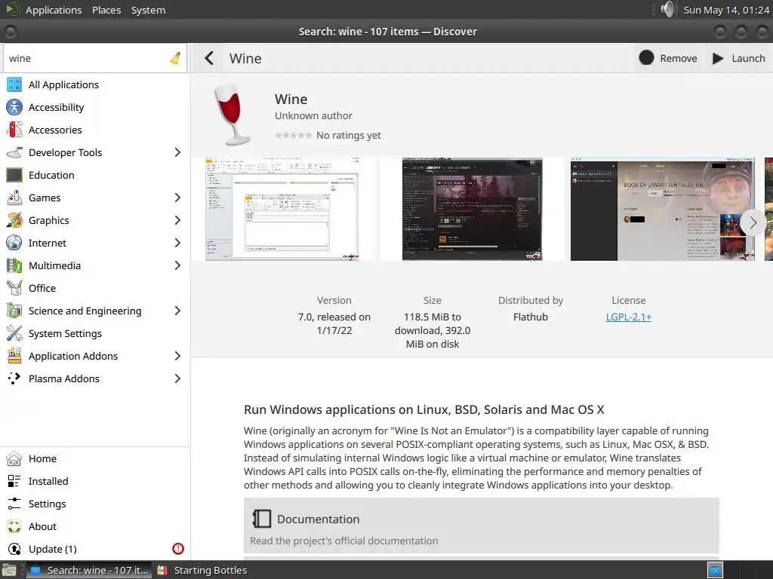Open the Places menu

[106, 10]
